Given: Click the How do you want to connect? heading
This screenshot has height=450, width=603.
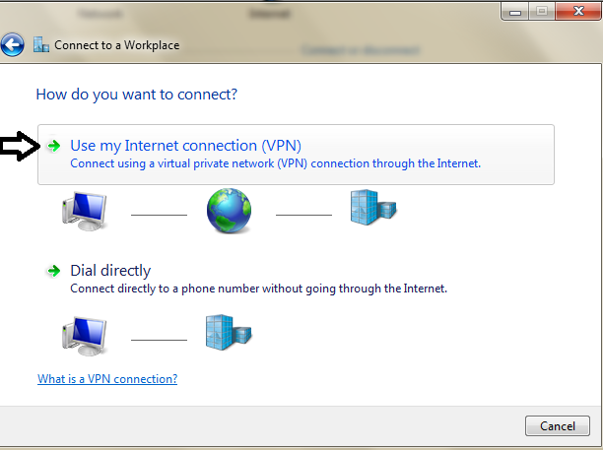Looking at the screenshot, I should (x=137, y=95).
